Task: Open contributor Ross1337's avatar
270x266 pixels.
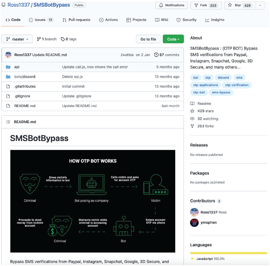Action: 194,212
